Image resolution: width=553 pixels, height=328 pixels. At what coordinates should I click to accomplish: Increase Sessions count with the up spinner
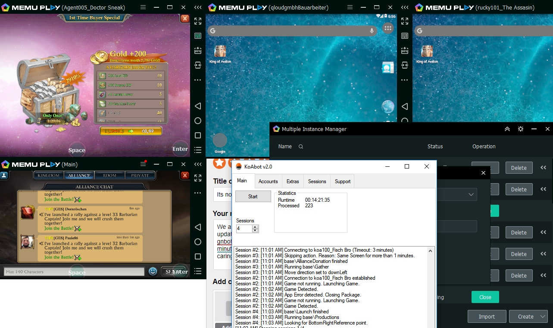pyautogui.click(x=255, y=227)
